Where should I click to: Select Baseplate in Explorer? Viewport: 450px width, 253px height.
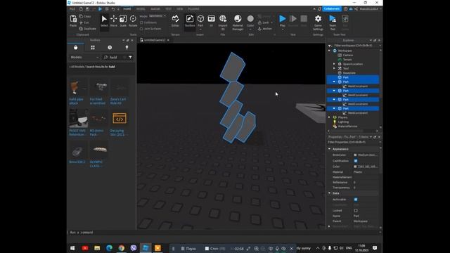(349, 73)
